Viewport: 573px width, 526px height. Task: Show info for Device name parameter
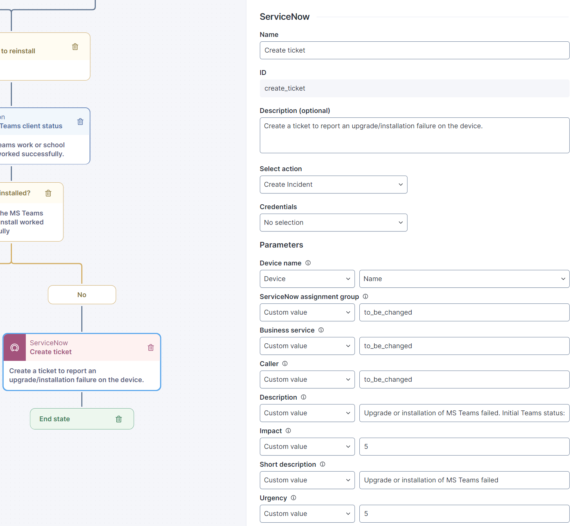(x=308, y=263)
